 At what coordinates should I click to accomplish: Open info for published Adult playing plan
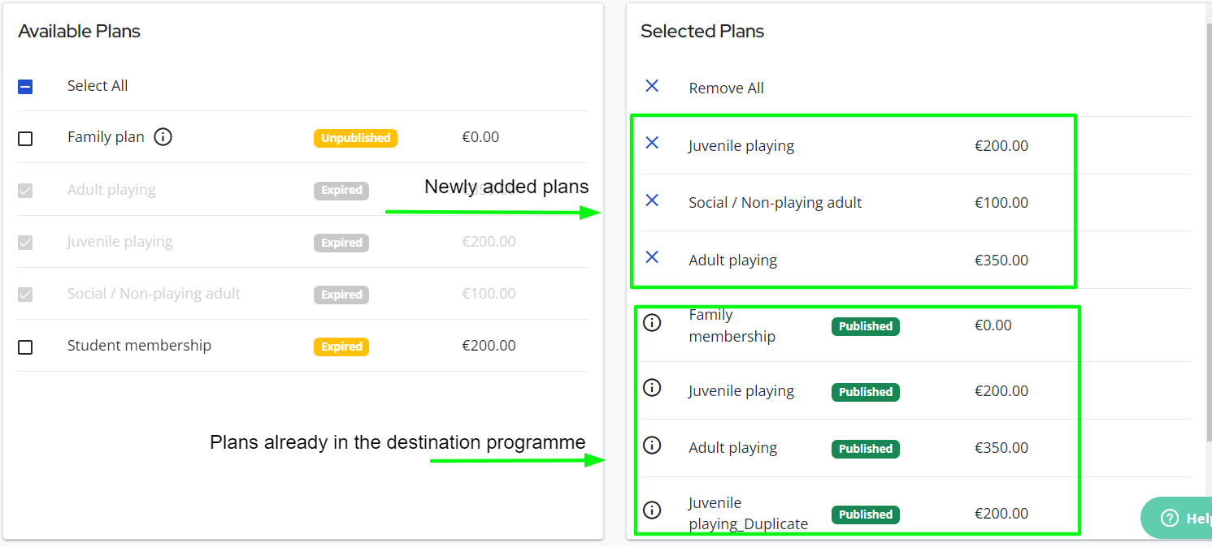652,446
